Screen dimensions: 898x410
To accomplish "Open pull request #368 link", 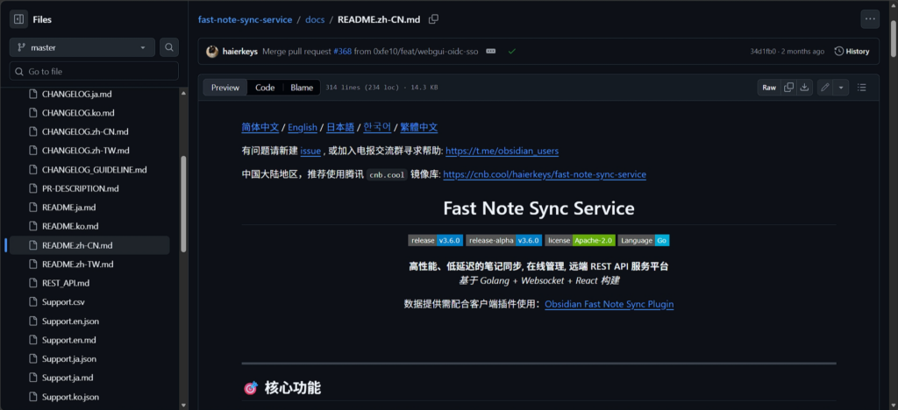I will [x=343, y=52].
